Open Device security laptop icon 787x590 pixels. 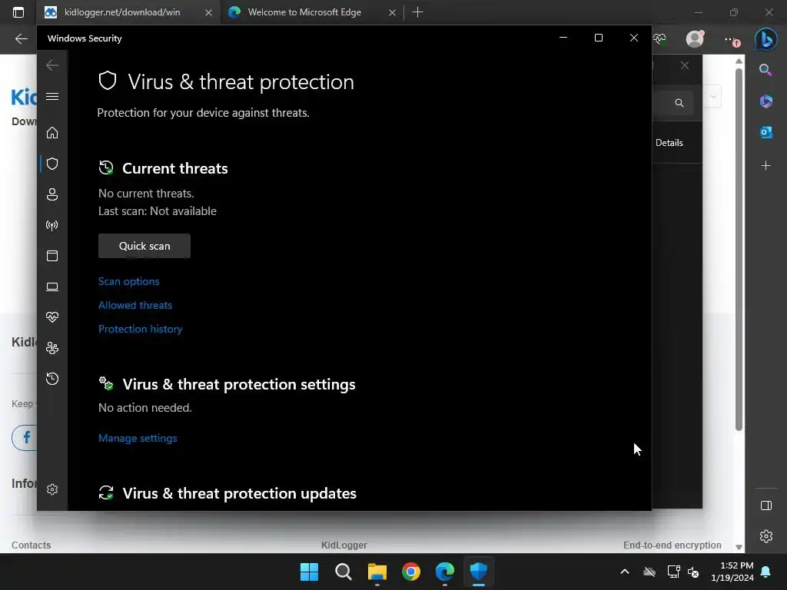(52, 287)
